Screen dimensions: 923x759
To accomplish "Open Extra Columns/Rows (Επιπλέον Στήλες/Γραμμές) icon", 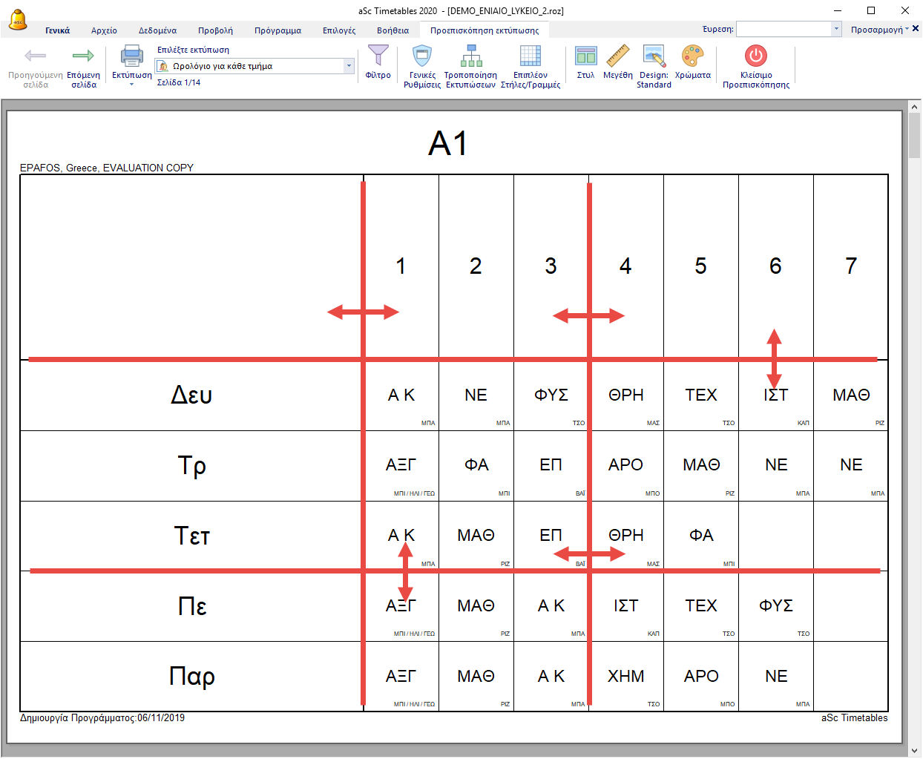I will click(x=530, y=56).
